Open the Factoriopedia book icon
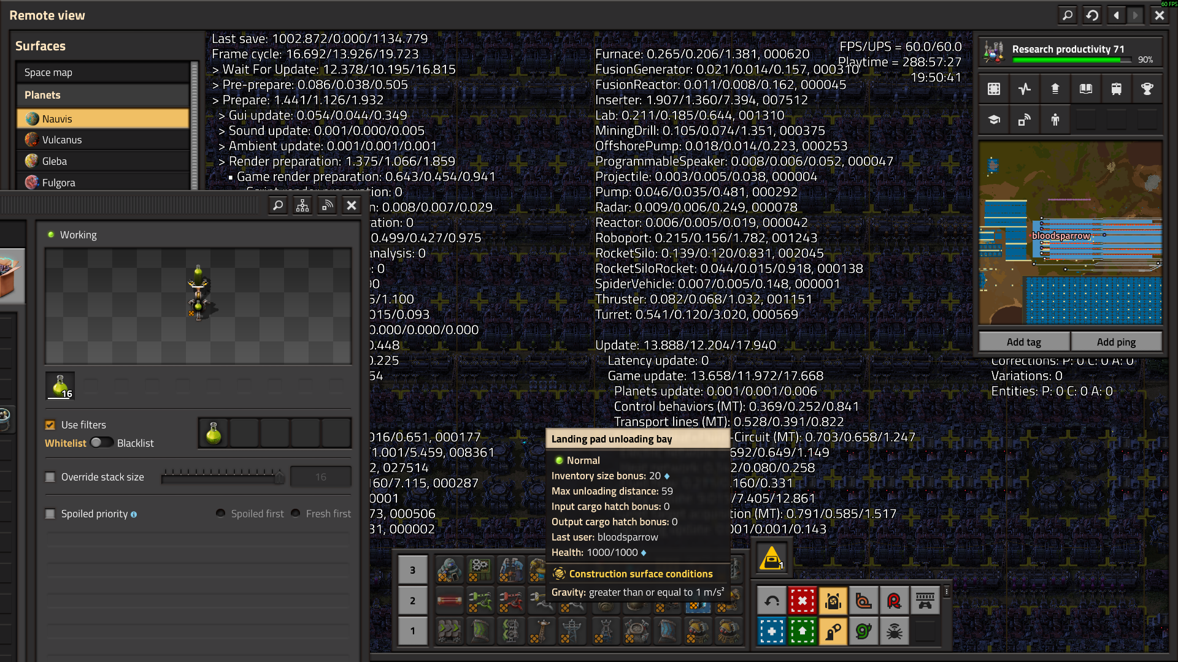Viewport: 1178px width, 662px height. coord(1086,89)
